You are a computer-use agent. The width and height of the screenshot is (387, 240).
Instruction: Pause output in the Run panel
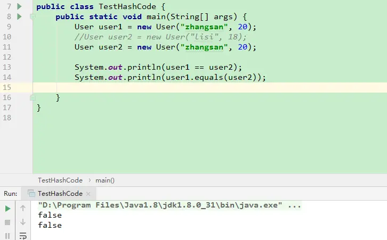(7, 236)
